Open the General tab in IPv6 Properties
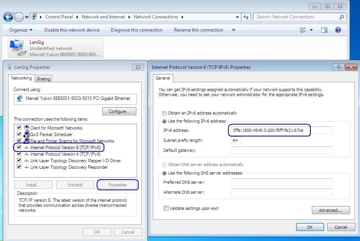The image size is (360, 241). pyautogui.click(x=163, y=78)
